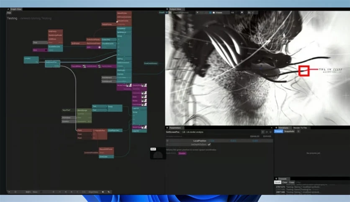Click the timeline settings icon at bottom left
The height and width of the screenshot is (202, 350).
15,192
